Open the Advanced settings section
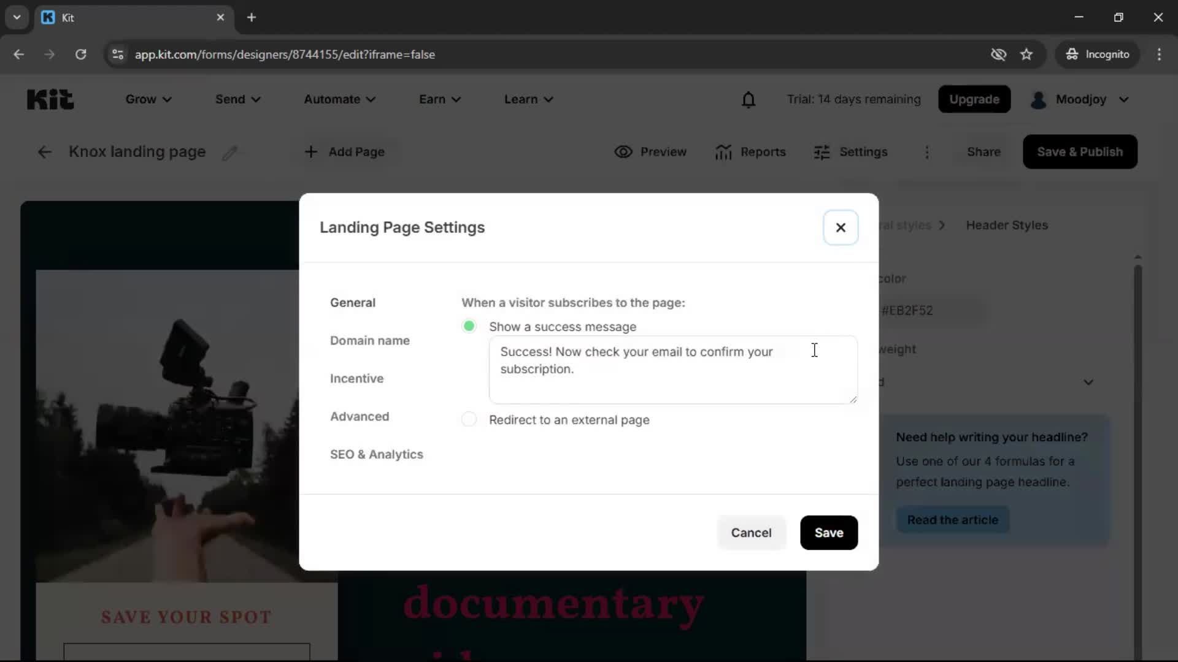This screenshot has height=662, width=1178. click(x=360, y=416)
